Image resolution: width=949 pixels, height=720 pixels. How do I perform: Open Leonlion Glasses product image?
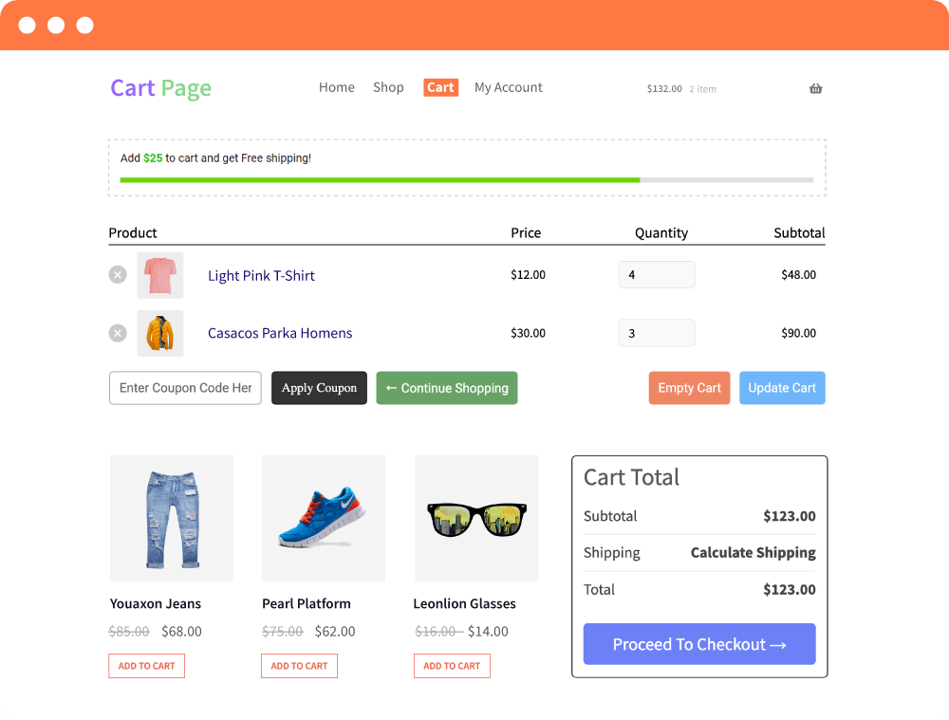(476, 519)
